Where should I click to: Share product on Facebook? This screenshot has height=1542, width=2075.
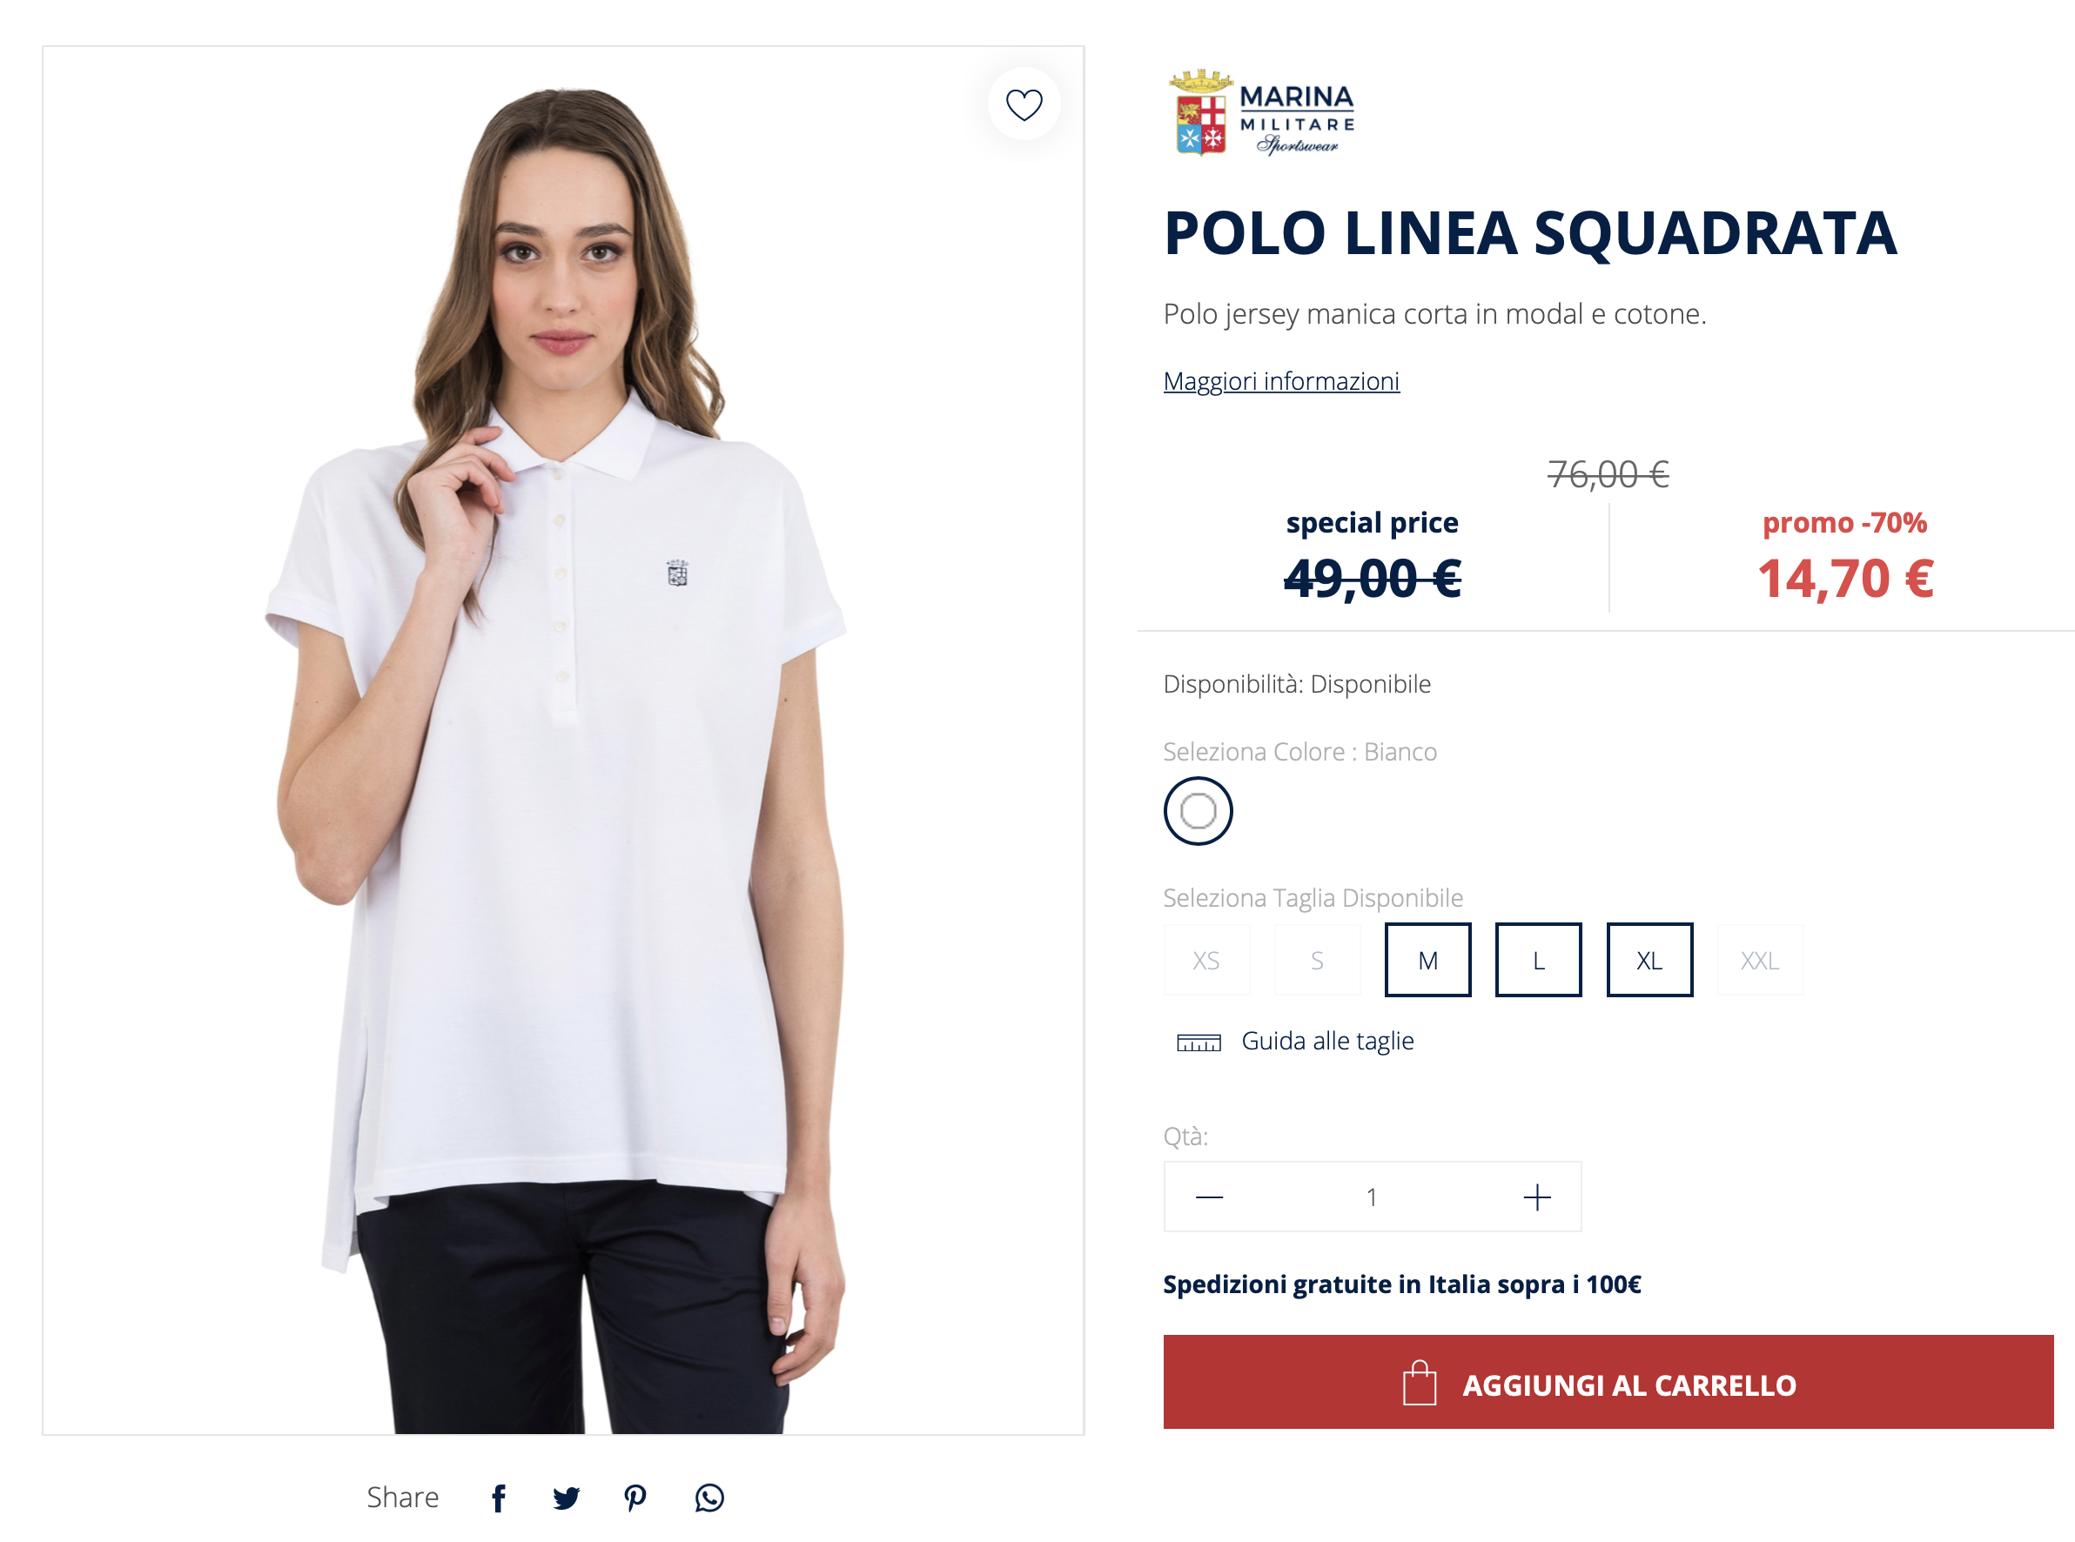pyautogui.click(x=499, y=1498)
